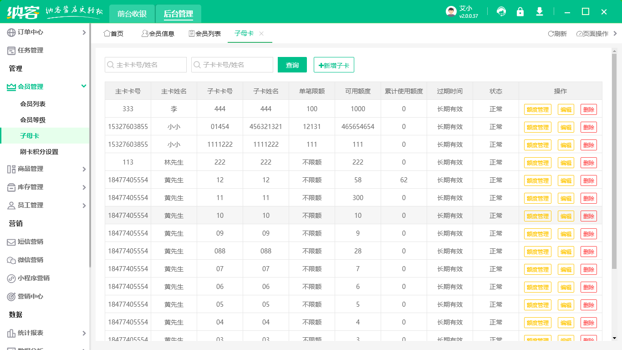622x350 pixels.
Task: Open the 会员信息 tab
Action: (x=158, y=33)
